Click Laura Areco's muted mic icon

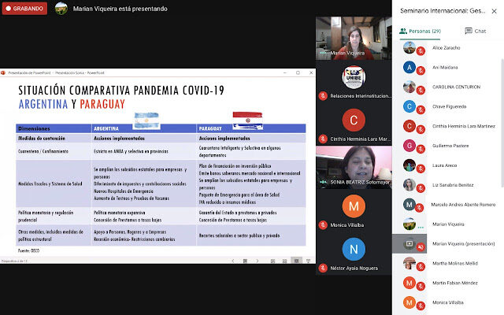[421, 169]
